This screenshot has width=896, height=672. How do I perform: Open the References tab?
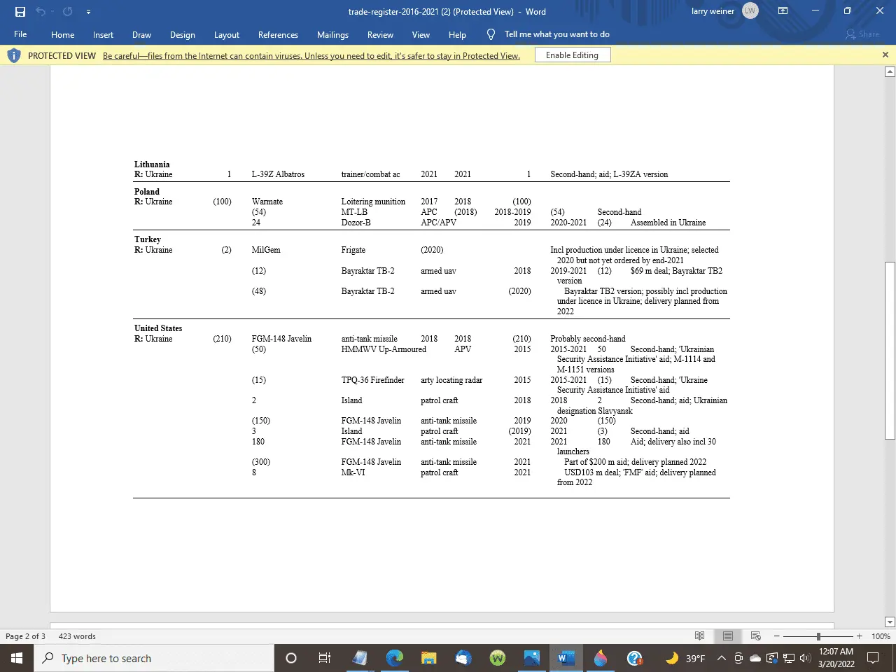pos(278,35)
